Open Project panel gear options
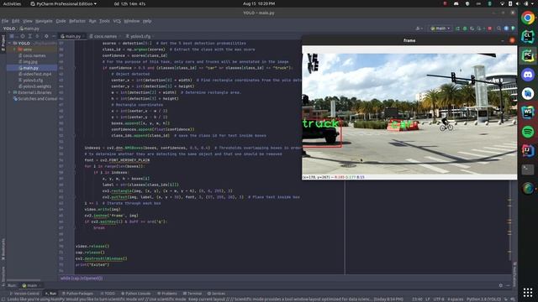538x302 pixels. [x=46, y=36]
